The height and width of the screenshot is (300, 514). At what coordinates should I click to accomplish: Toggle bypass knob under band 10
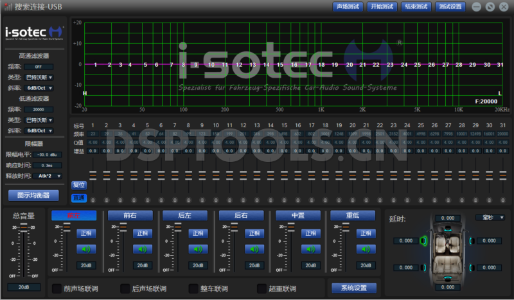pyautogui.click(x=216, y=200)
